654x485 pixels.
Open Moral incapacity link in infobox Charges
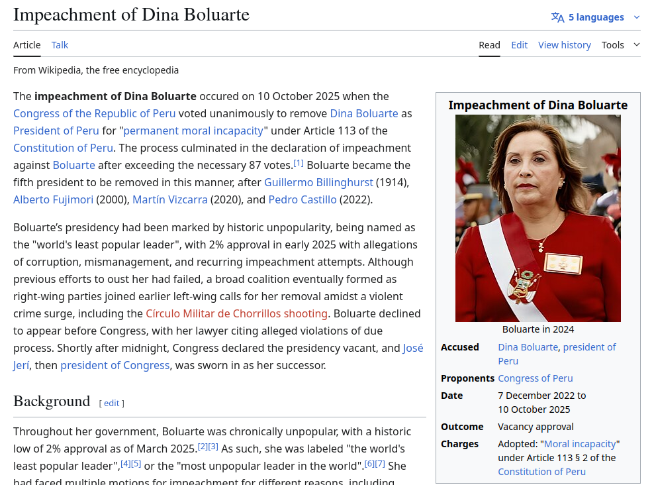click(580, 444)
